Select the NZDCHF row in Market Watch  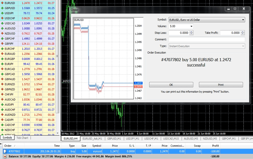(x=28, y=130)
